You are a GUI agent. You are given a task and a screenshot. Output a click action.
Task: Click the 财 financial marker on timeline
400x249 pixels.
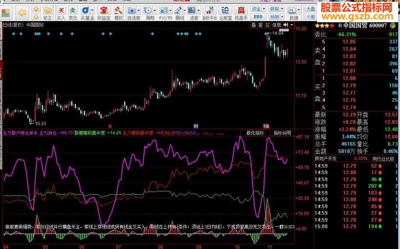[196, 126]
